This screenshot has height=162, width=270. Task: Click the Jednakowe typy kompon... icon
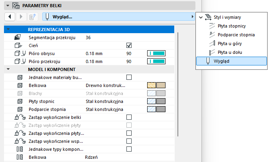[x=20, y=149]
